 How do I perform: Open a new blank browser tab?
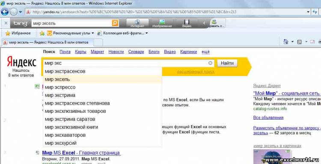[98, 42]
